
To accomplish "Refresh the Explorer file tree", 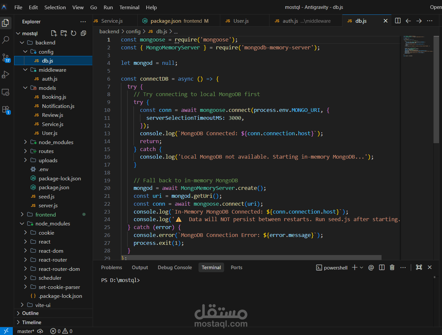I will [74, 33].
